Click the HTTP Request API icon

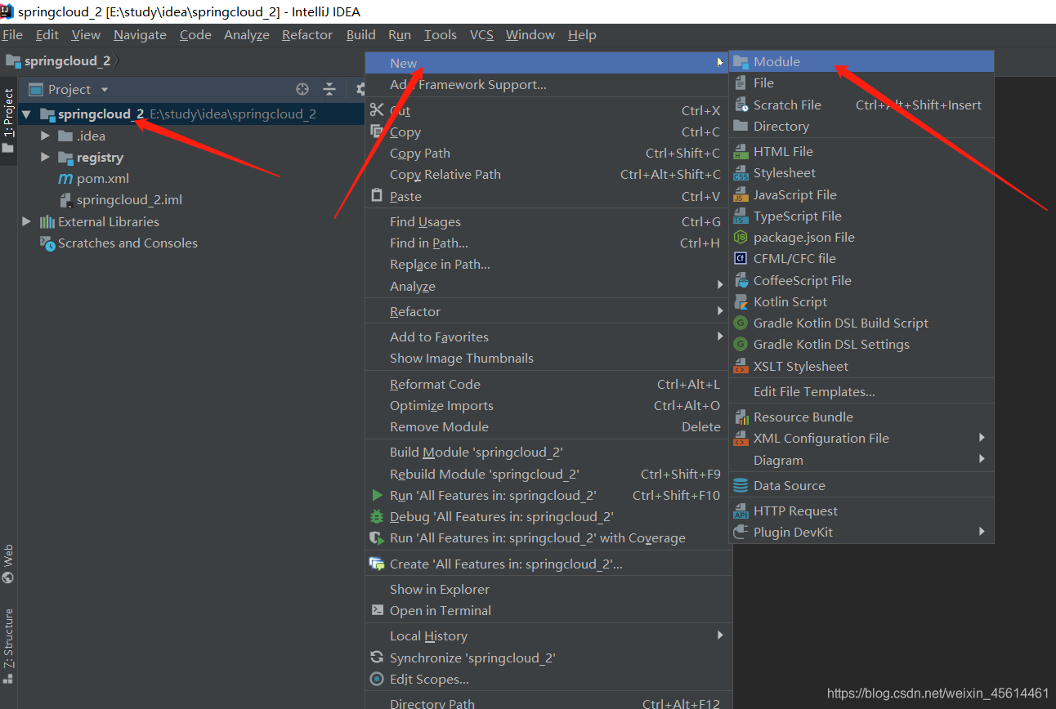pyautogui.click(x=741, y=511)
